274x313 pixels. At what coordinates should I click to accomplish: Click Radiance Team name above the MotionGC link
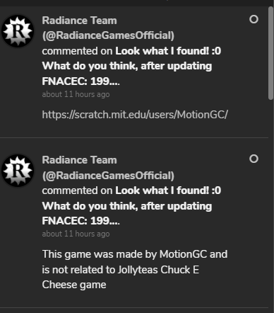[x=80, y=21]
